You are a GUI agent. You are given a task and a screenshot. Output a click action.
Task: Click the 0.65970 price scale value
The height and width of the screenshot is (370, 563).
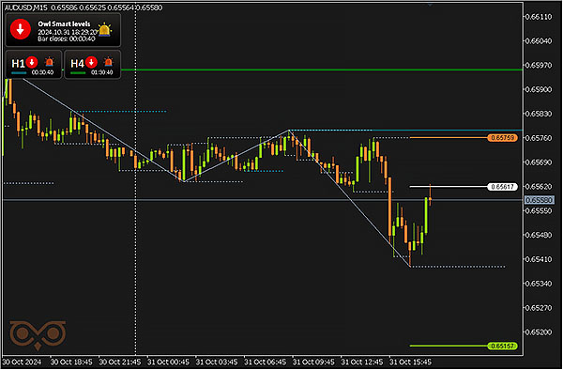539,66
